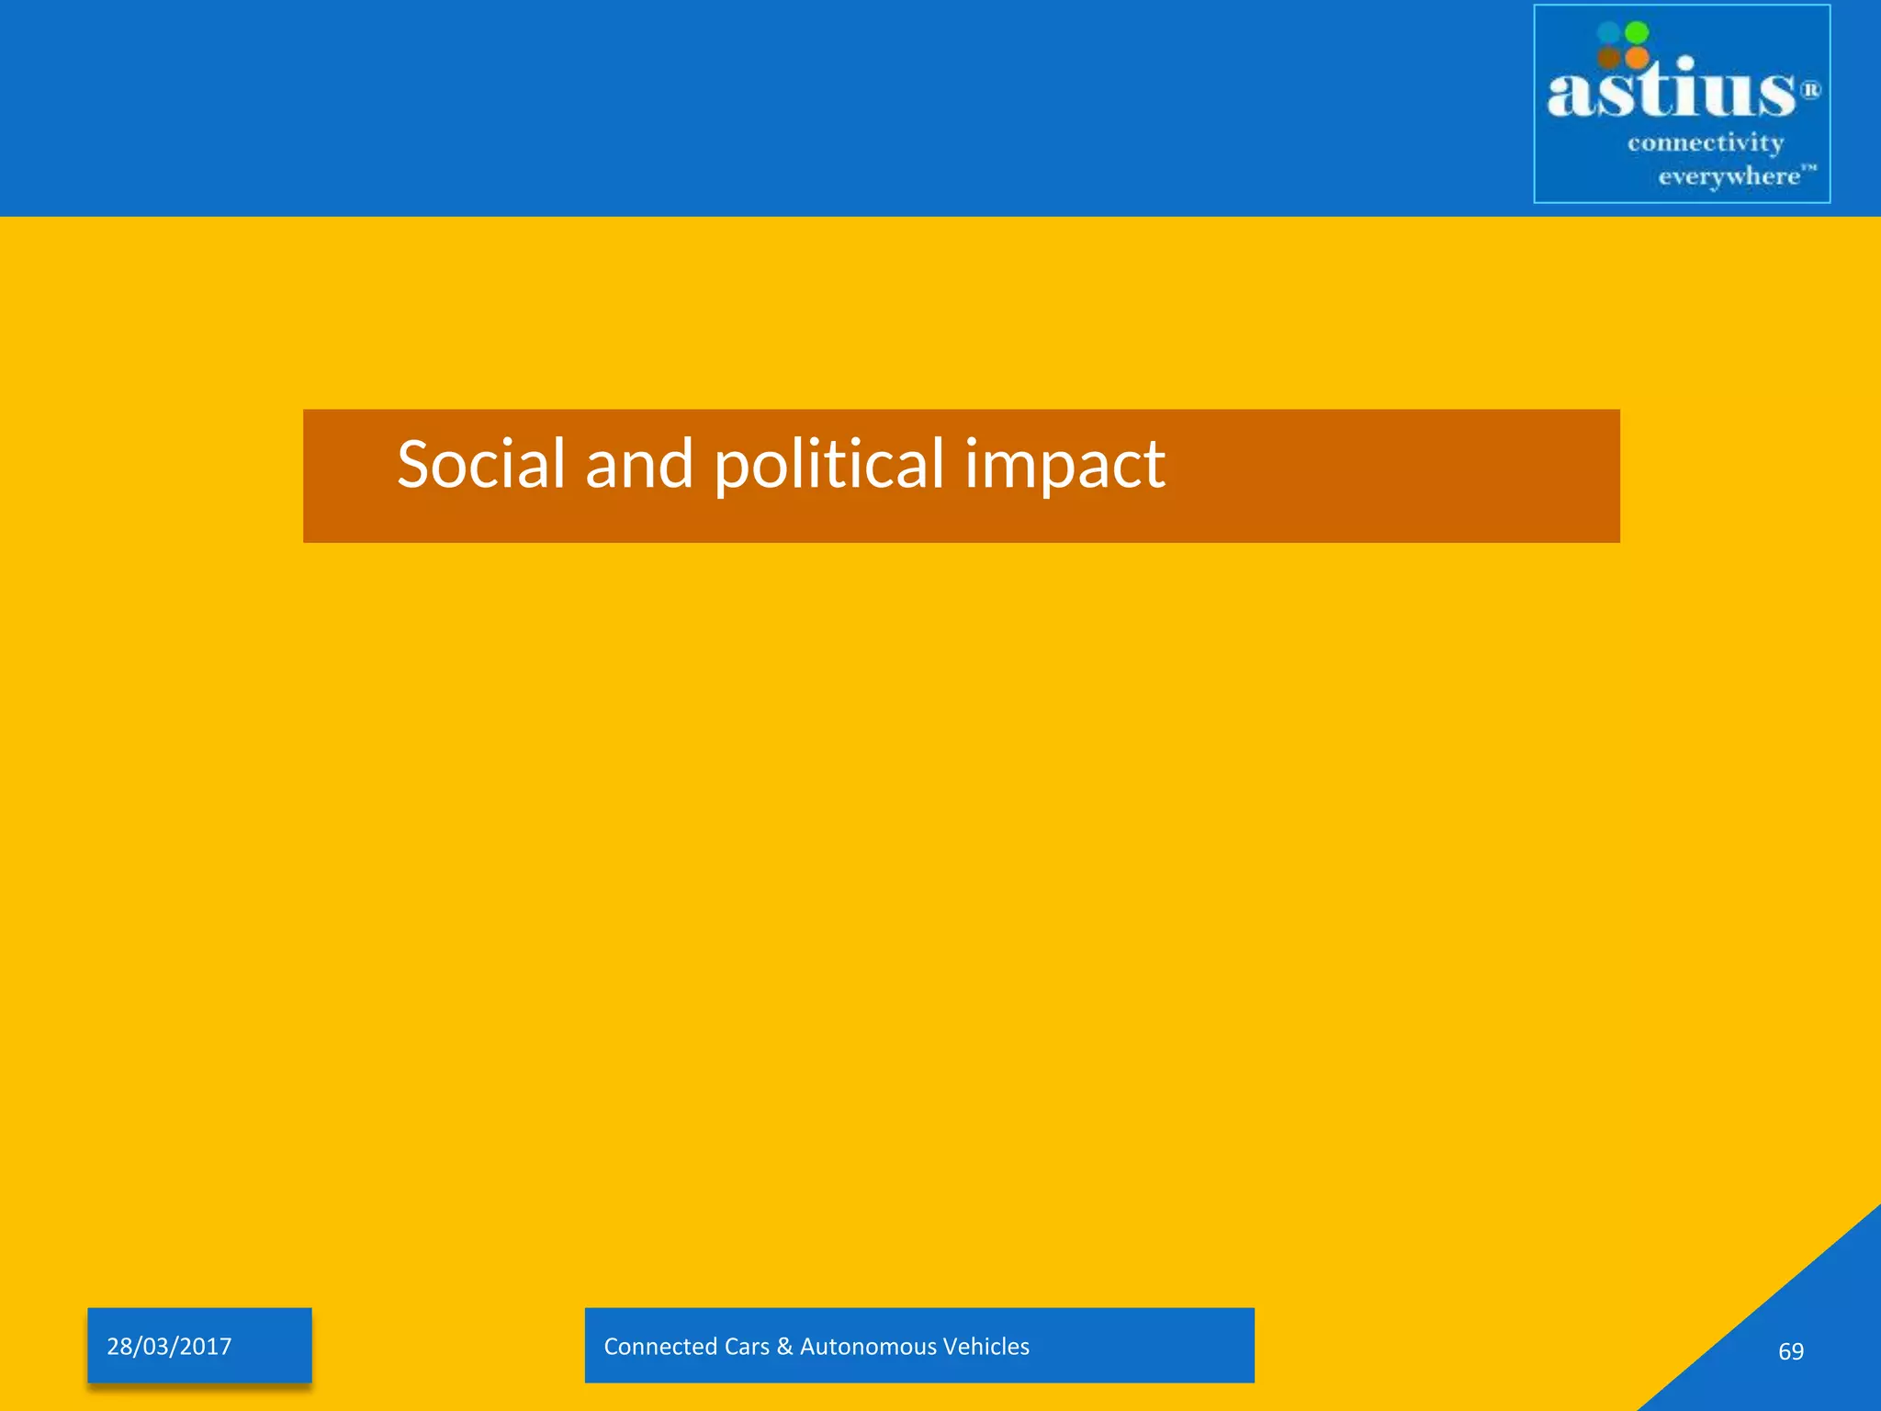Image resolution: width=1881 pixels, height=1411 pixels.
Task: Click the Astius logo in the header
Action: tap(1682, 104)
